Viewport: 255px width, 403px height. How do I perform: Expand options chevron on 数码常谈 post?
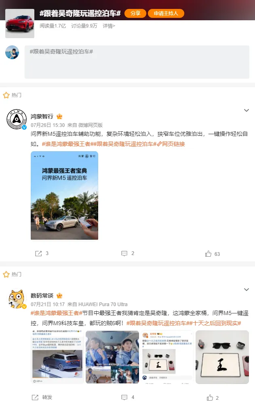pyautogui.click(x=246, y=289)
